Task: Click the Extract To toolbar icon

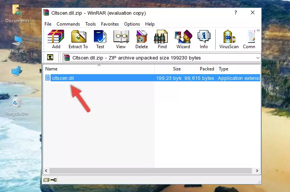Action: [78, 39]
